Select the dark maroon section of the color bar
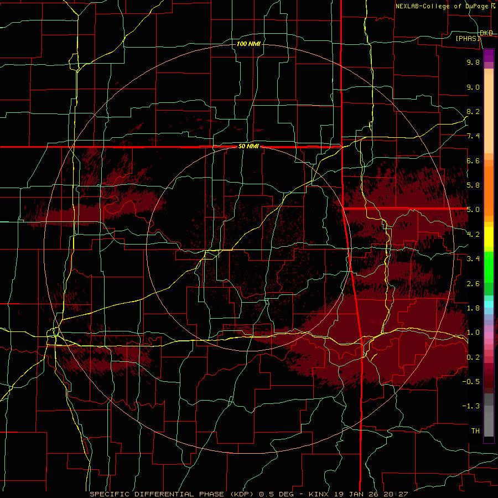The image size is (498, 498). (x=489, y=378)
